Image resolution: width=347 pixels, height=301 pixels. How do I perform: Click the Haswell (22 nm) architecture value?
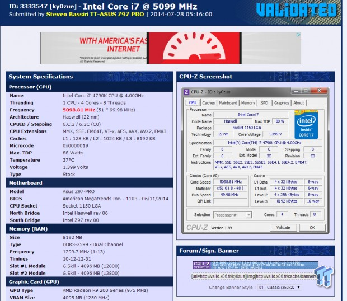pos(81,117)
